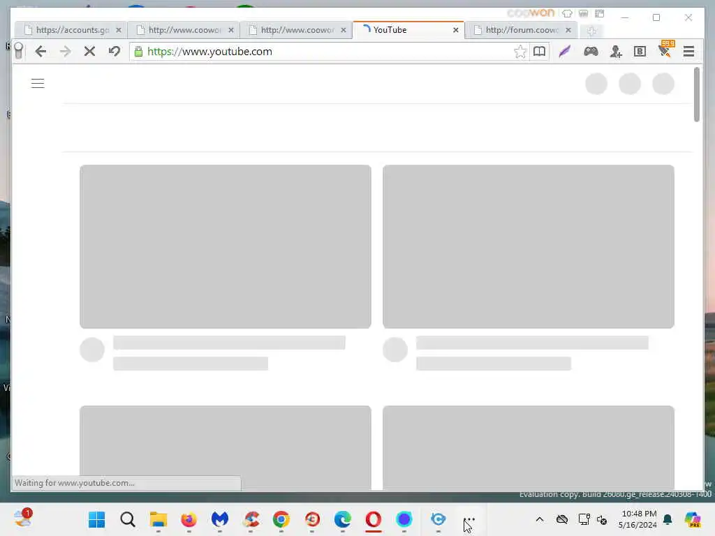The width and height of the screenshot is (715, 536).
Task: Open the gamepad game mode icon
Action: tap(591, 52)
